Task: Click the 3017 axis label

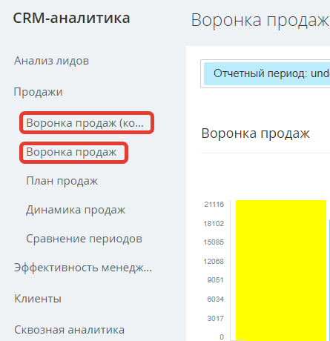Action: coord(215,318)
